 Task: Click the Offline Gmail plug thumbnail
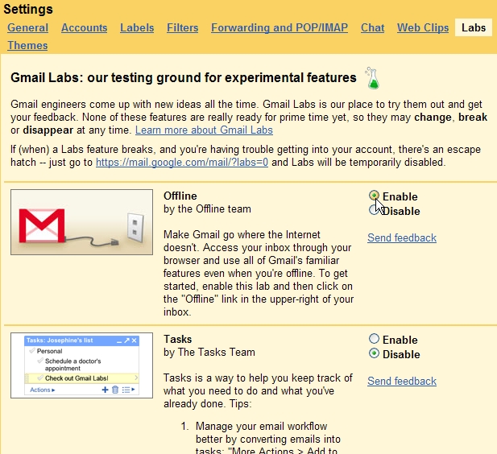[x=82, y=222]
